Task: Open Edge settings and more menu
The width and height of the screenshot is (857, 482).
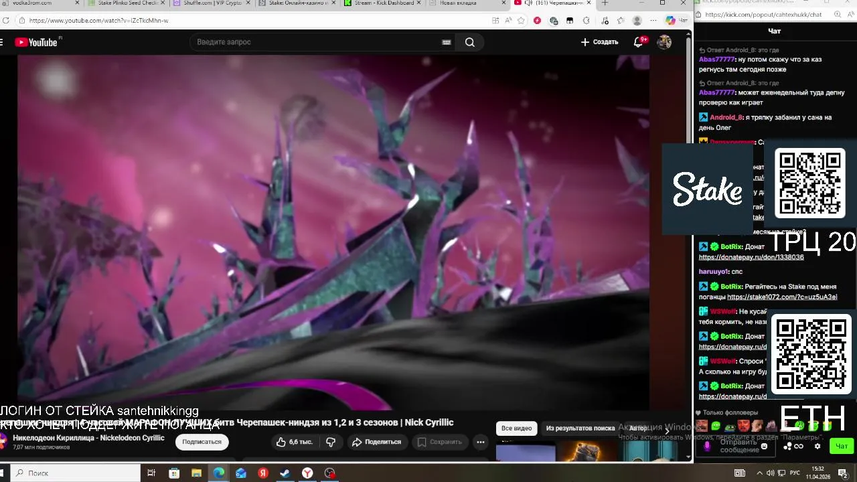Action: point(653,20)
